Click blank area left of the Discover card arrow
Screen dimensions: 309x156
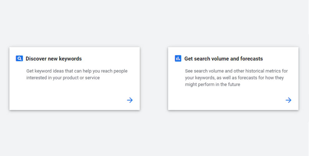[98, 100]
